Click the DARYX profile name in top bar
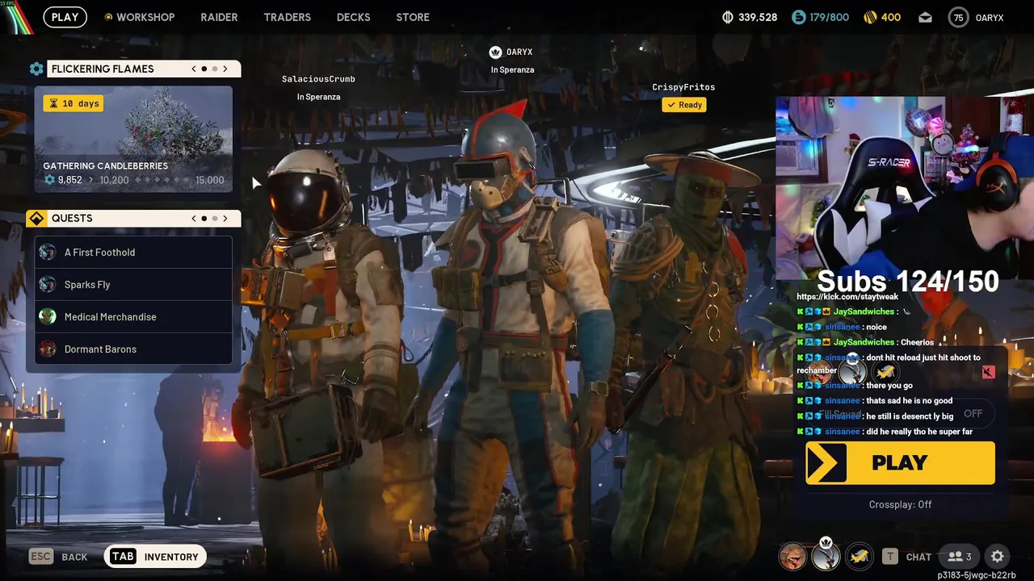 [990, 17]
